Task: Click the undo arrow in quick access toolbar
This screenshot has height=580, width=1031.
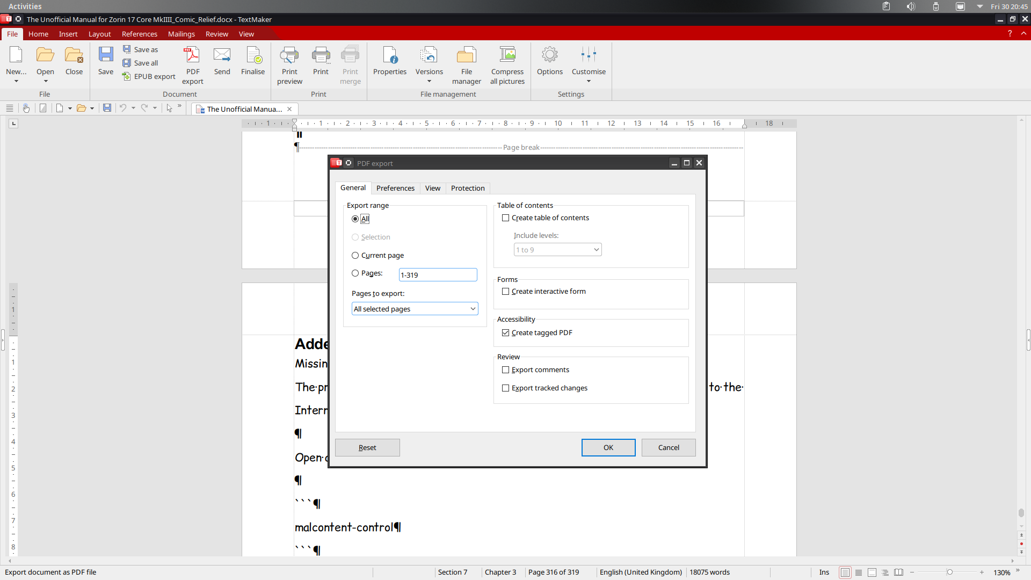Action: (x=123, y=108)
